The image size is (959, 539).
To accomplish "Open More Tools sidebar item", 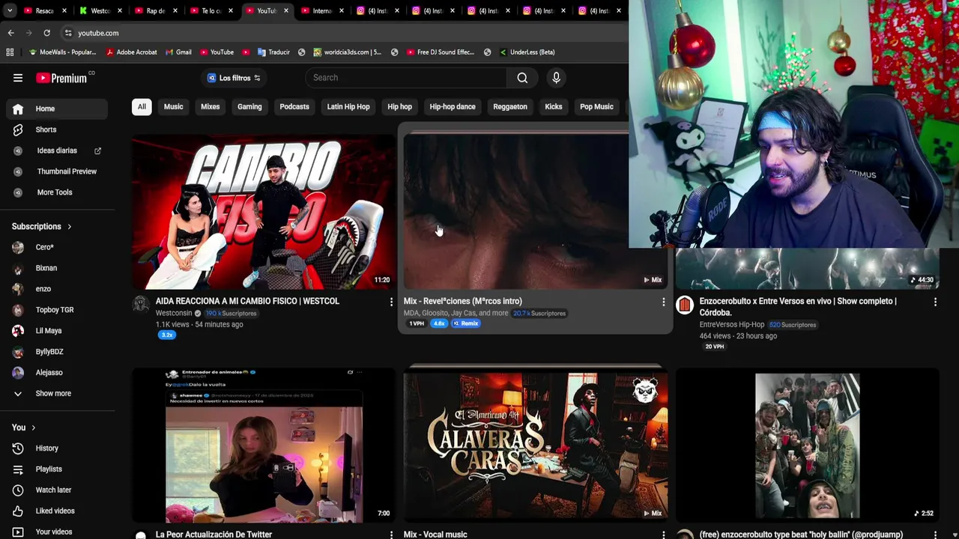I will 57,192.
